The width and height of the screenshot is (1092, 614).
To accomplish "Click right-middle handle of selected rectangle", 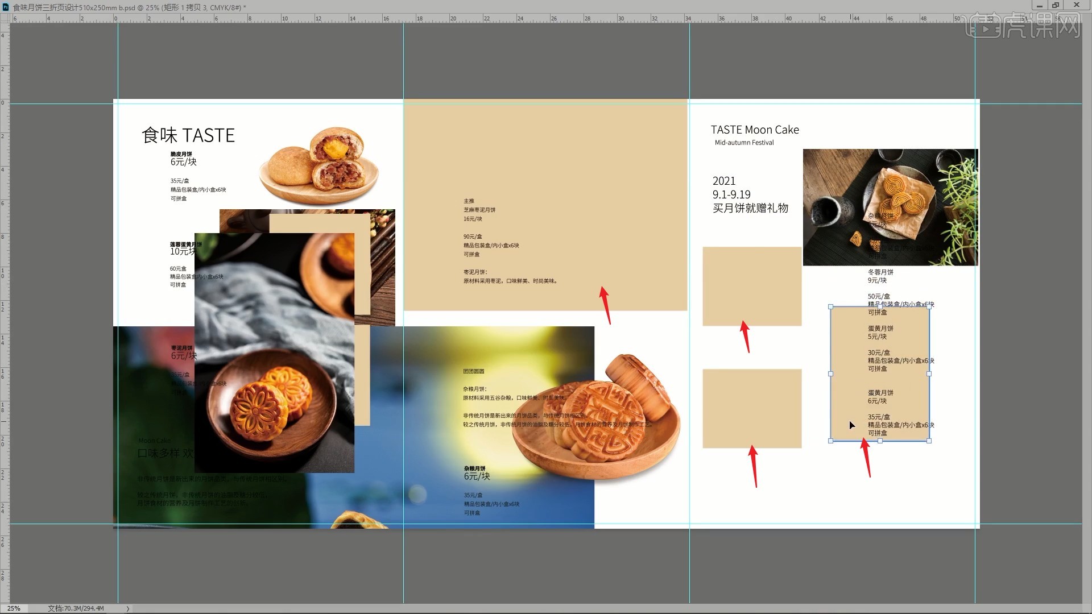I will [929, 374].
